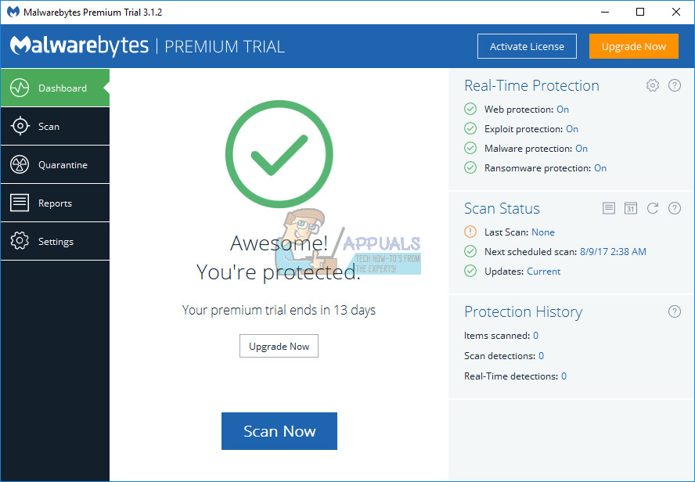The height and width of the screenshot is (482, 695).
Task: Maximize the Malwarebytes window
Action: coord(640,12)
